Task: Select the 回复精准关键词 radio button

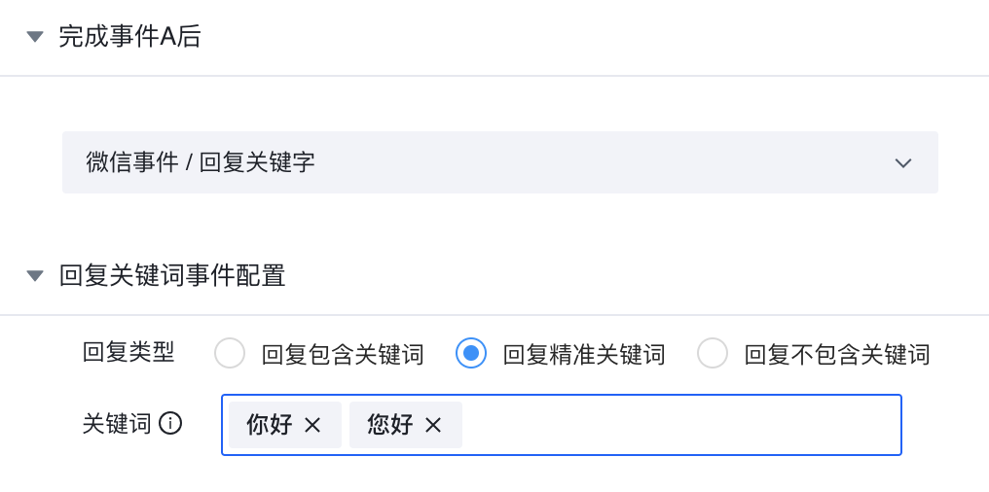Action: pyautogui.click(x=471, y=354)
